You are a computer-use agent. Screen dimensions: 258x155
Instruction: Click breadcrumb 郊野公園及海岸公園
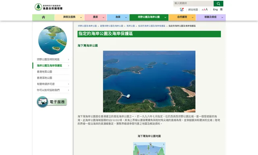click(x=87, y=26)
